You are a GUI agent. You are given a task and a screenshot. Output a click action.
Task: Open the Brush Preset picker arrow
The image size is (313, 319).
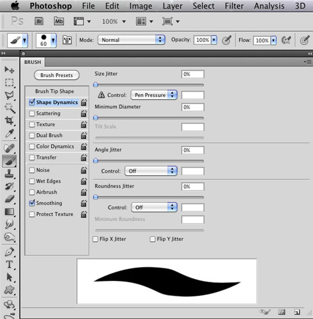[53, 40]
